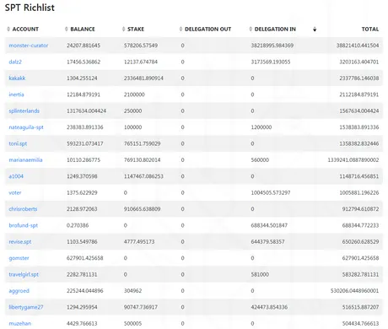388x329 pixels.
Task: Open the dalz2 account link
Action: [15, 62]
